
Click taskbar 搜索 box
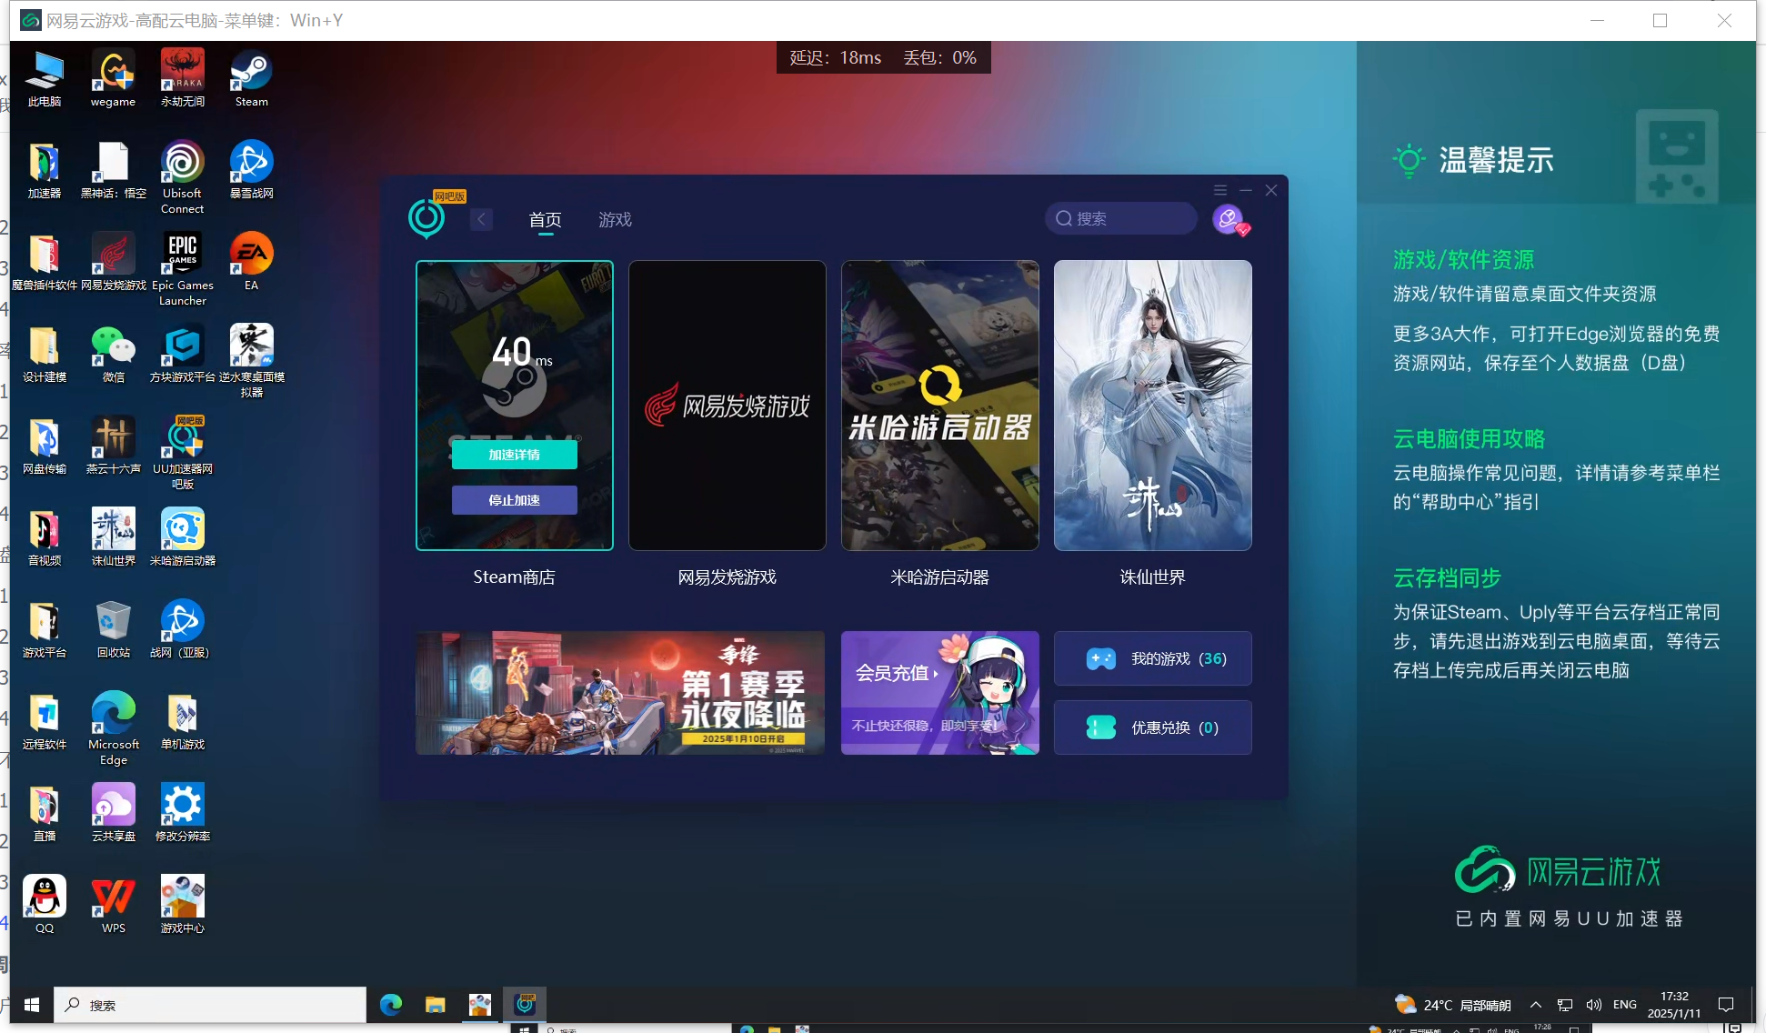pyautogui.click(x=210, y=1005)
